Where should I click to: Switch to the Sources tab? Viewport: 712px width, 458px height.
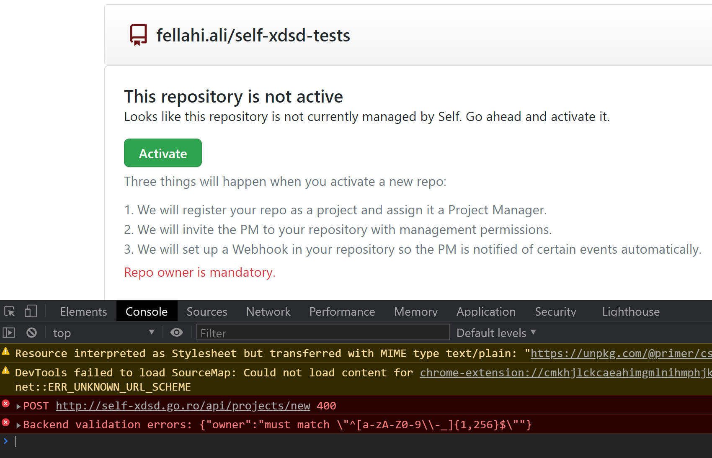(206, 311)
